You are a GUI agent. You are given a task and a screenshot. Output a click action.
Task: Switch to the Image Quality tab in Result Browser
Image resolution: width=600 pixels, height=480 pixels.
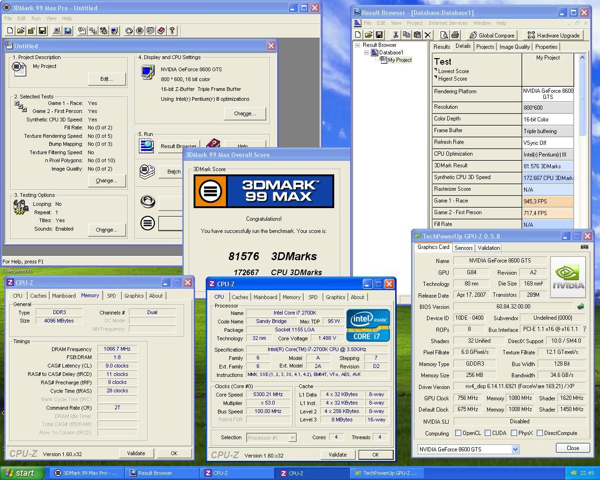(x=515, y=47)
